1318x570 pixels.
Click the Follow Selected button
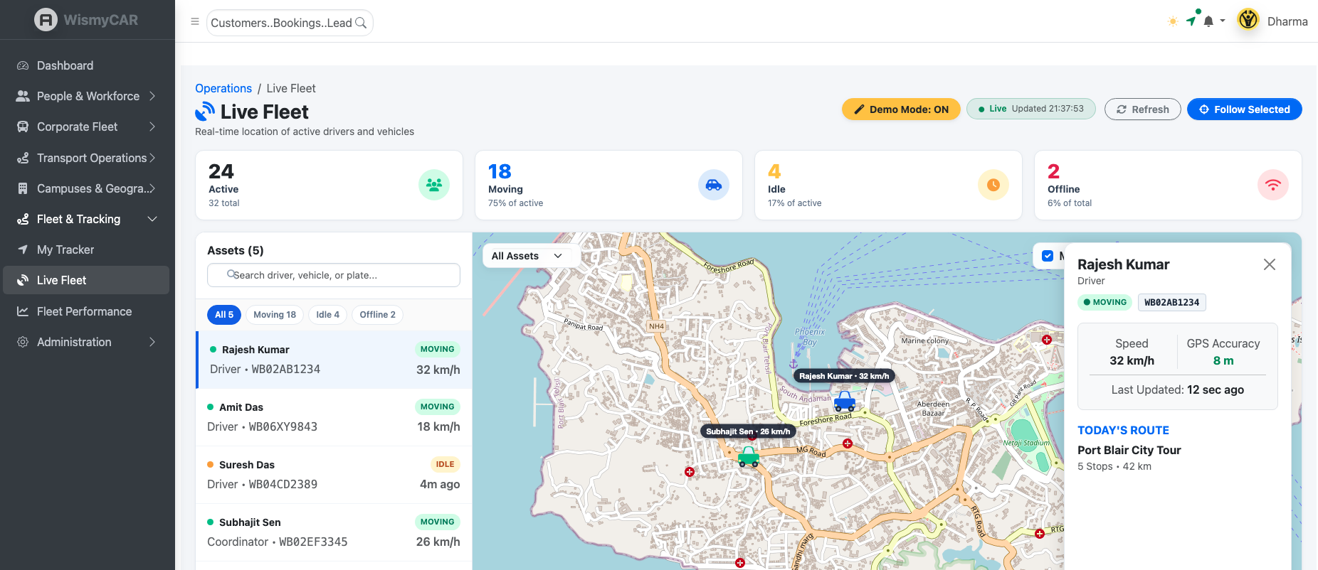pyautogui.click(x=1245, y=109)
